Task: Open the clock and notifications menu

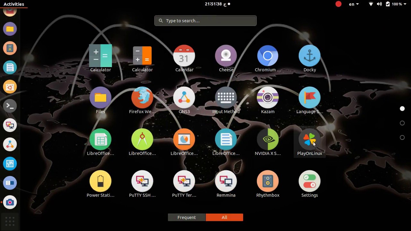Action: coord(218,4)
